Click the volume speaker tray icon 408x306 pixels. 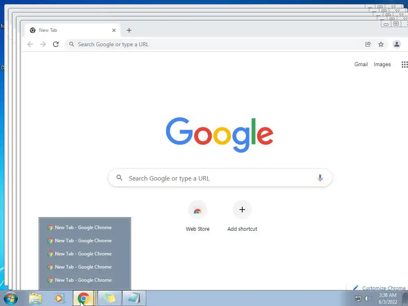click(368, 298)
